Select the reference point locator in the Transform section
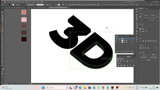Screen dimensions: 160x90 (140, 17)
